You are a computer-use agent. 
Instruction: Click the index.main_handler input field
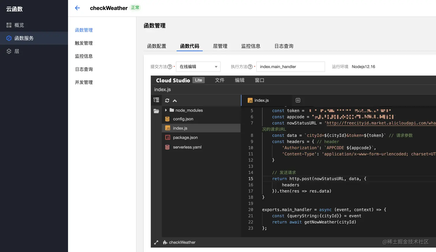click(x=291, y=67)
